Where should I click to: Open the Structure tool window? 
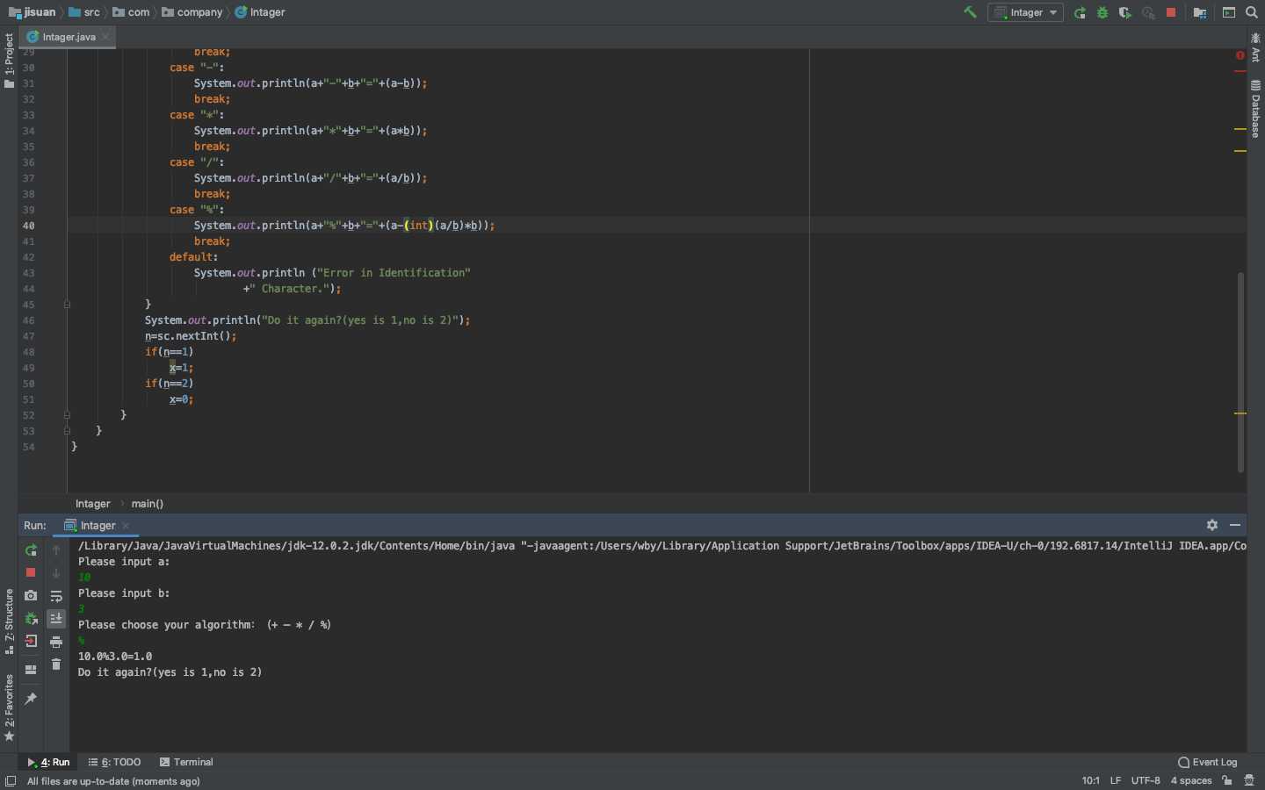click(x=9, y=621)
